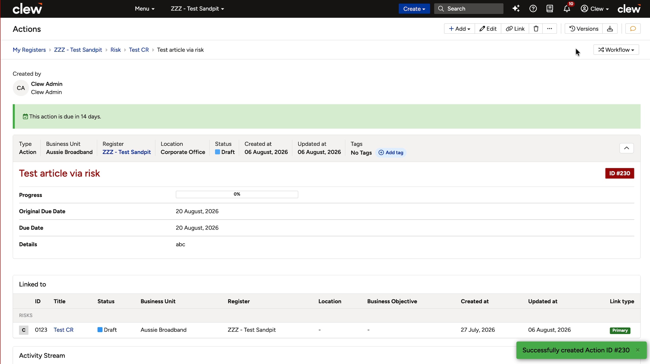Click the Add tag button
This screenshot has height=364, width=650.
[391, 152]
